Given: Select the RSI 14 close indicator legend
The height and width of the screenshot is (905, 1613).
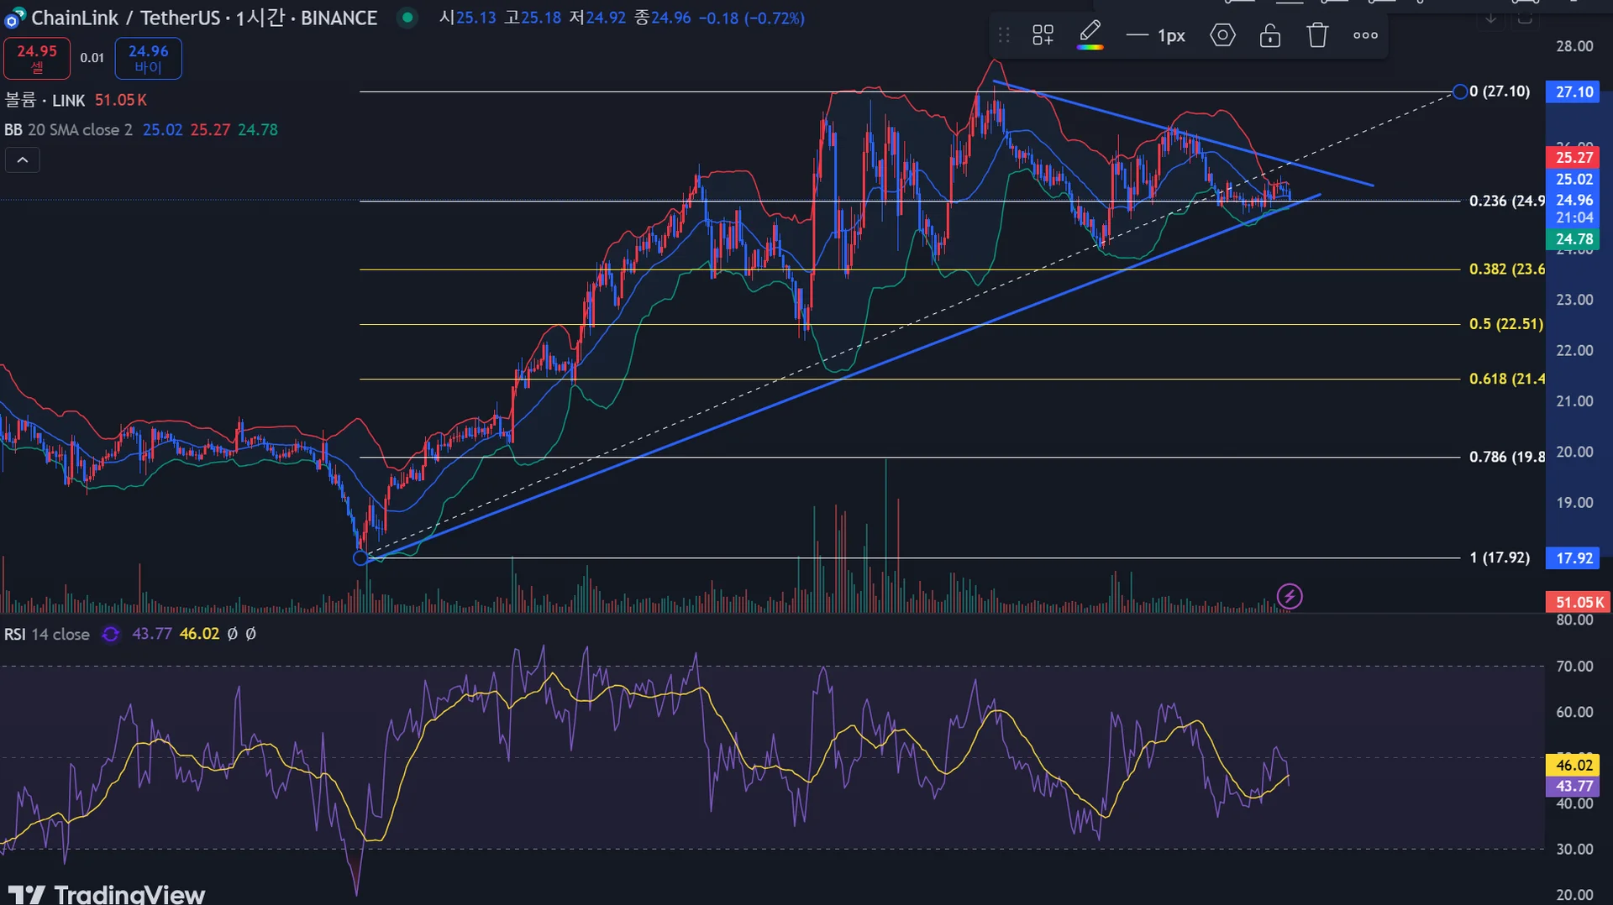Looking at the screenshot, I should pos(47,635).
